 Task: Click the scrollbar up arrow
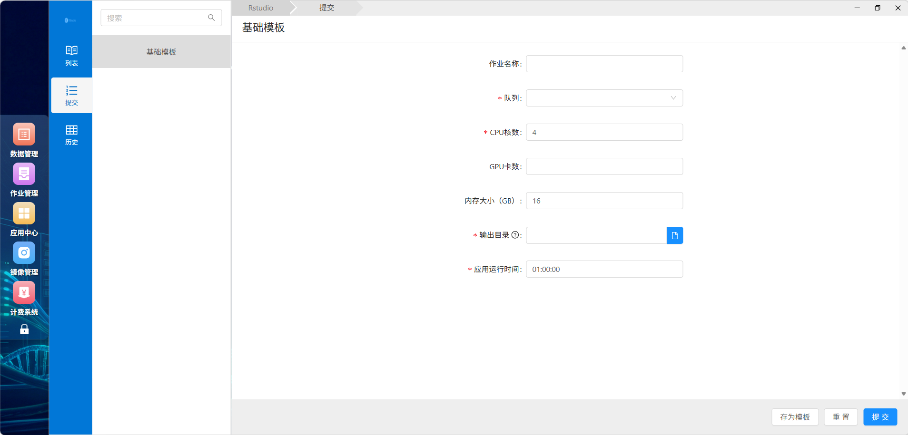click(x=903, y=48)
